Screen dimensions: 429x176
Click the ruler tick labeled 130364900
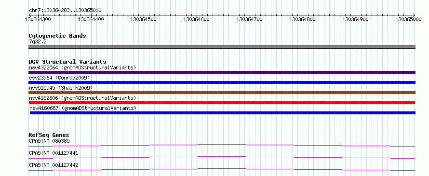356,19
